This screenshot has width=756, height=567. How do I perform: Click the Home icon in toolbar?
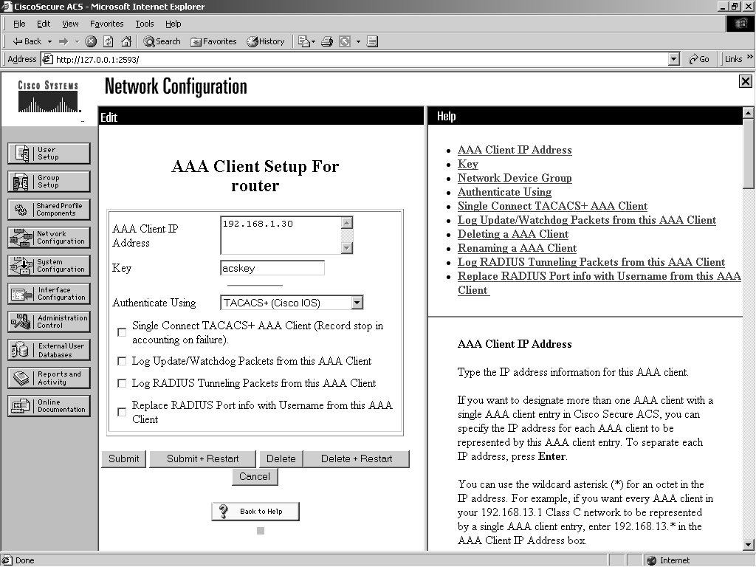click(x=126, y=41)
